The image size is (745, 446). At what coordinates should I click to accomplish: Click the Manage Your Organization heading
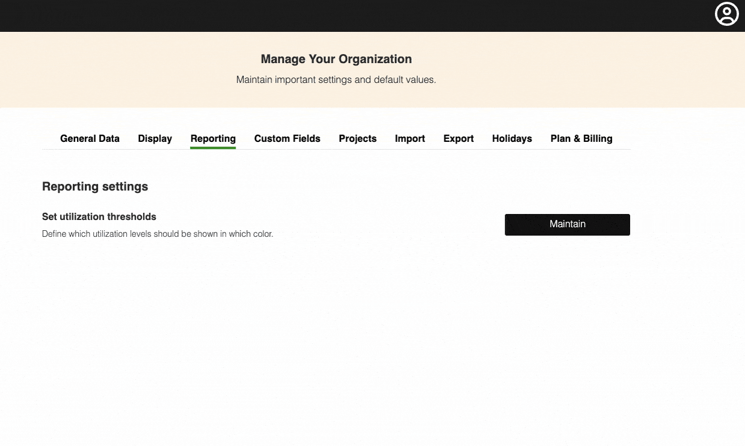pyautogui.click(x=336, y=59)
